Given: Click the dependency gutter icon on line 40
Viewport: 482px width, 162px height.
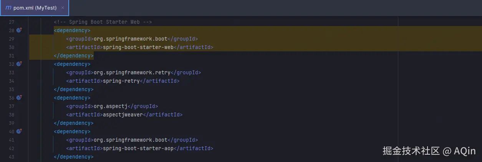Looking at the screenshot, I should click(19, 131).
